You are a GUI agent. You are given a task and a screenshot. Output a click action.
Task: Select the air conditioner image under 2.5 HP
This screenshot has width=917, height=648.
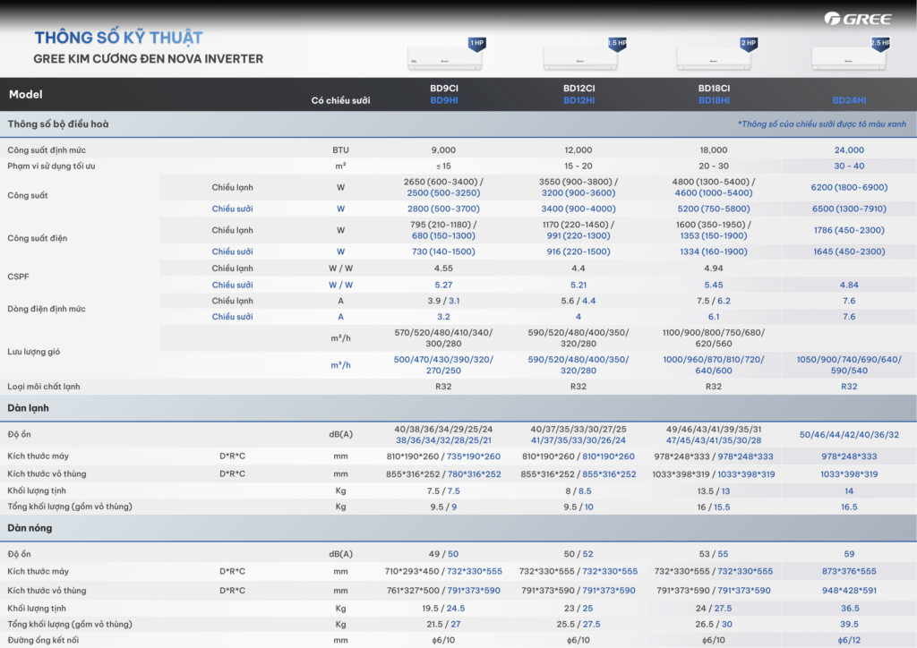849,59
